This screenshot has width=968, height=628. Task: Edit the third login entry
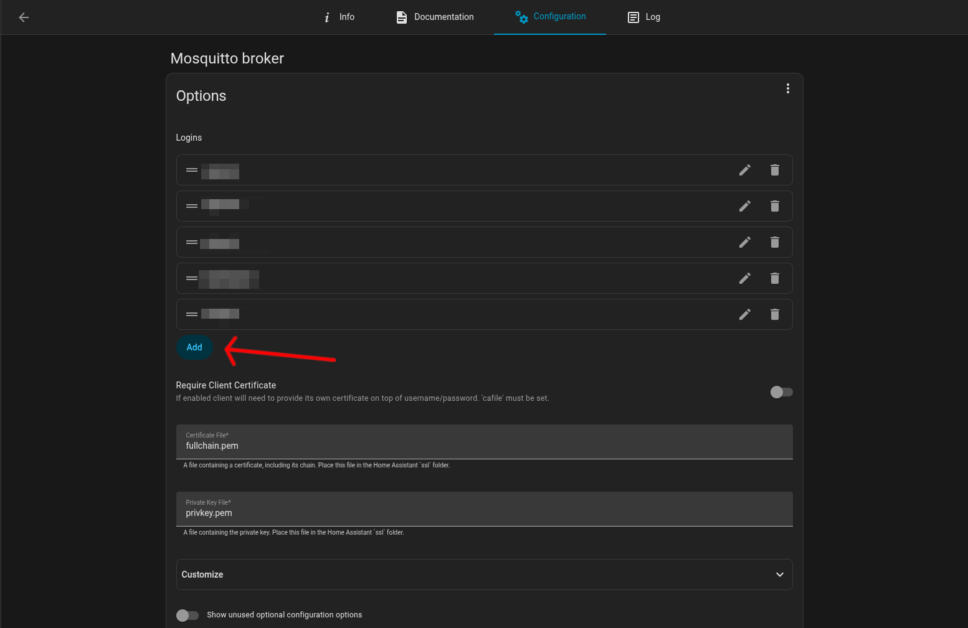[x=745, y=242]
